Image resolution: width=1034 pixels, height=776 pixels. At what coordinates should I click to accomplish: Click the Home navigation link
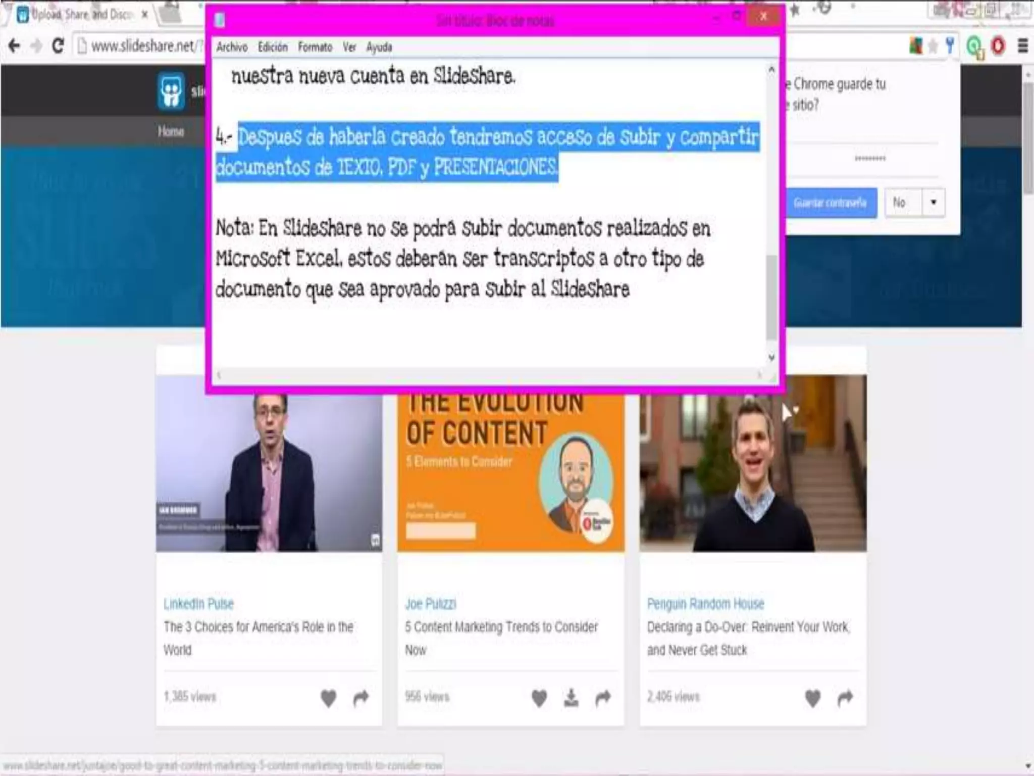[171, 132]
